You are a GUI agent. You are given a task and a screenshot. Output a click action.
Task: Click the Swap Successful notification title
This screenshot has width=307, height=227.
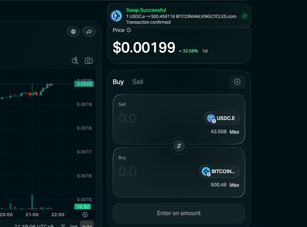click(x=146, y=10)
